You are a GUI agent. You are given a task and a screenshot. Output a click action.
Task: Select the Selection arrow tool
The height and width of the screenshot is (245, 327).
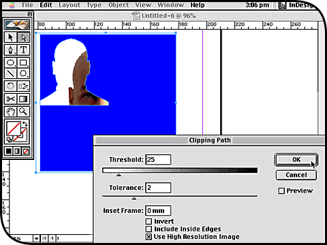click(x=11, y=37)
